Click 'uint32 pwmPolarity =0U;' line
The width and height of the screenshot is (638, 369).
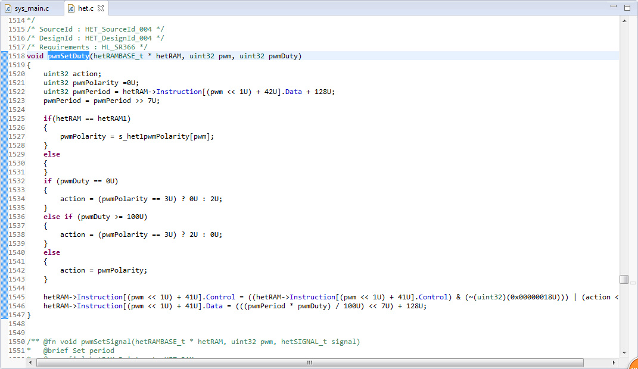91,83
